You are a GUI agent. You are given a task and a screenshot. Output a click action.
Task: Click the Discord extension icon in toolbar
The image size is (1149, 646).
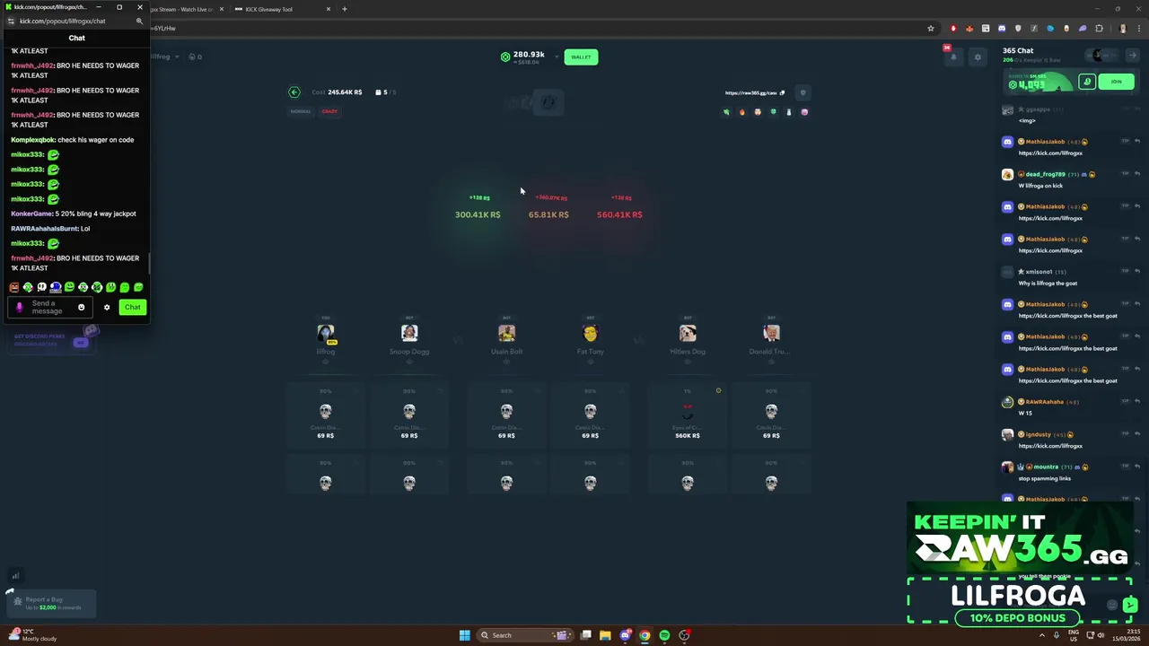[1002, 28]
